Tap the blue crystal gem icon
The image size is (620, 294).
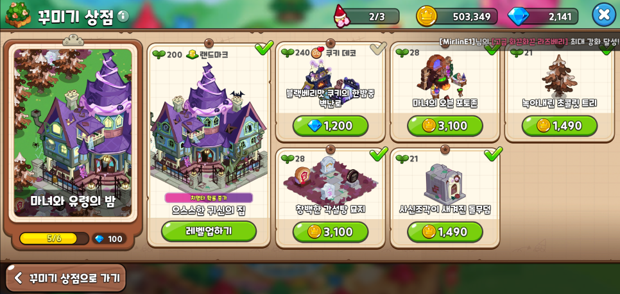[x=517, y=17]
